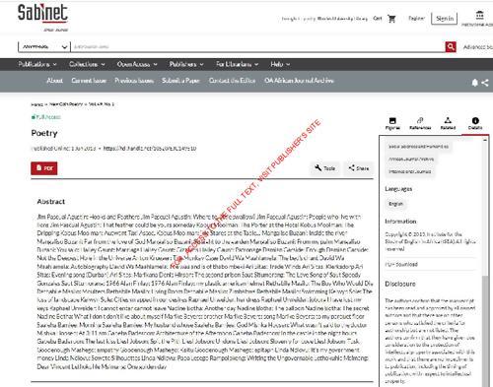The height and width of the screenshot is (387, 493).
Task: Click the red PDF button
Action: click(44, 168)
